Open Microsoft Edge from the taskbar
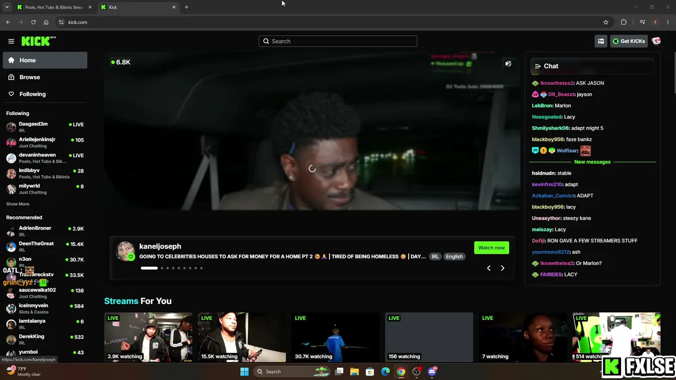Image resolution: width=676 pixels, height=380 pixels. pos(386,372)
